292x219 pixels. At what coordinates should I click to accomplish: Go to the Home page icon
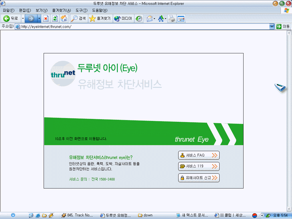click(64, 19)
